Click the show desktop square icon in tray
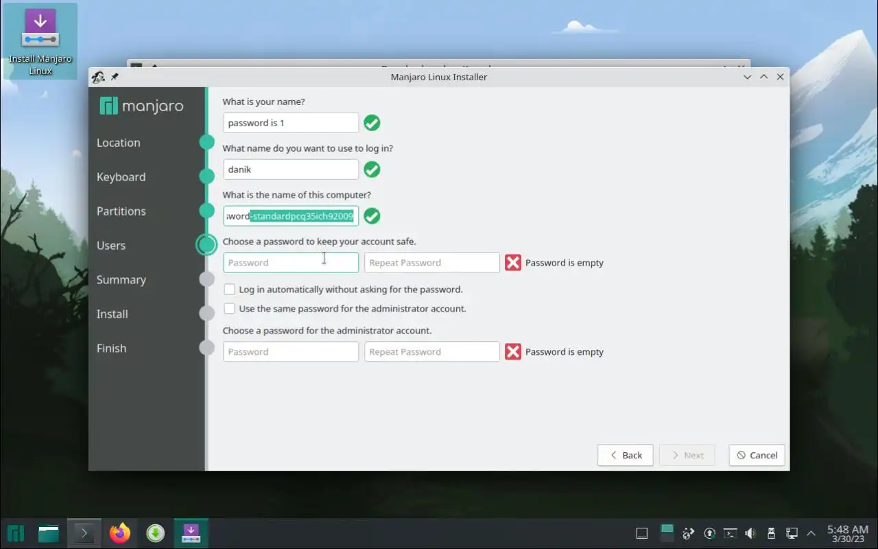This screenshot has height=549, width=878. pos(642,533)
